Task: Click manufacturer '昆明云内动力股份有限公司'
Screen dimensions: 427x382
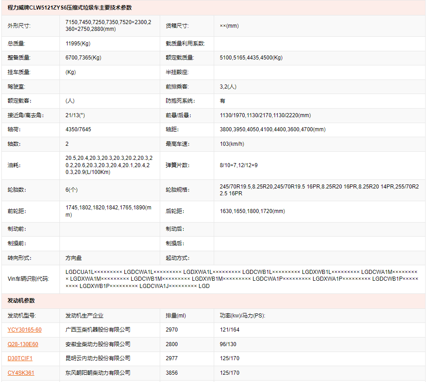Action: 98,358
